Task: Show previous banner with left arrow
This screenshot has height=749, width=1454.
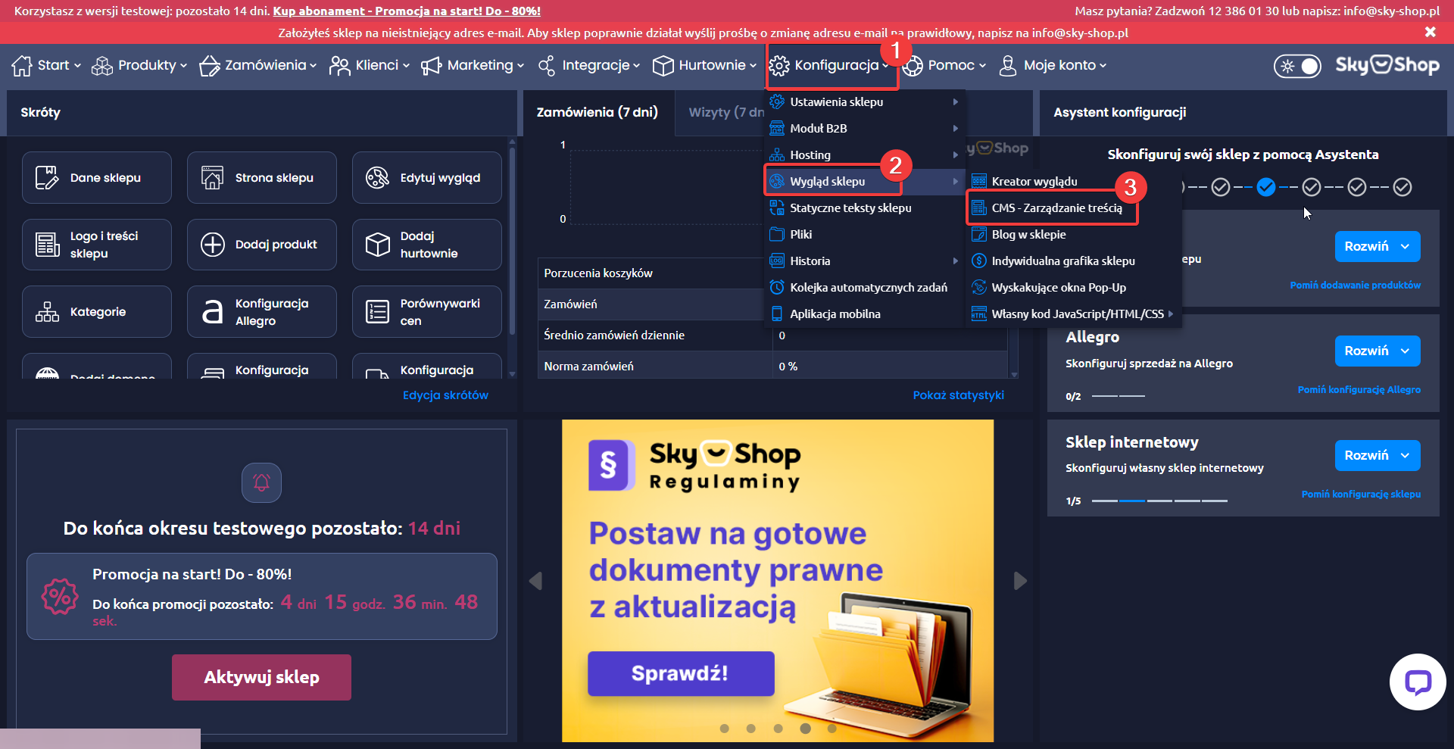Action: pos(535,581)
